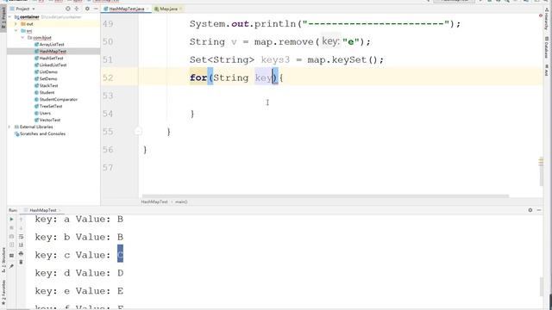Switch to HashMapTest.java editor tab
The image size is (552, 310).
(127, 9)
